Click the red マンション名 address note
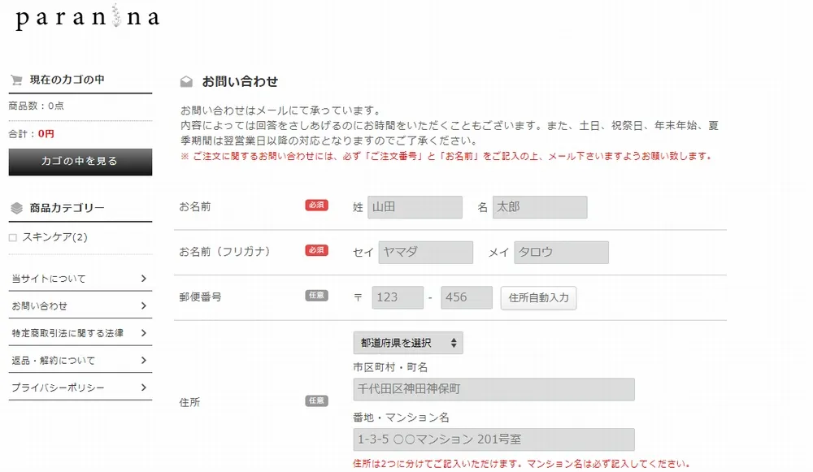The height and width of the screenshot is (472, 813). (x=522, y=464)
